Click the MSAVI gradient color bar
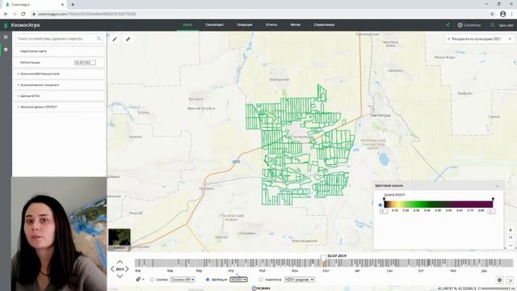517x291 pixels. [438, 205]
